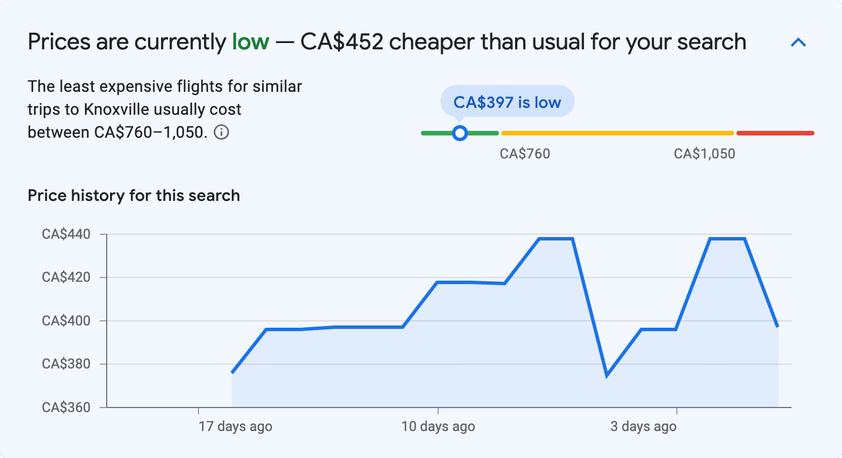Click the info icon next to price range text
Screen dimensions: 842x458
tap(223, 132)
